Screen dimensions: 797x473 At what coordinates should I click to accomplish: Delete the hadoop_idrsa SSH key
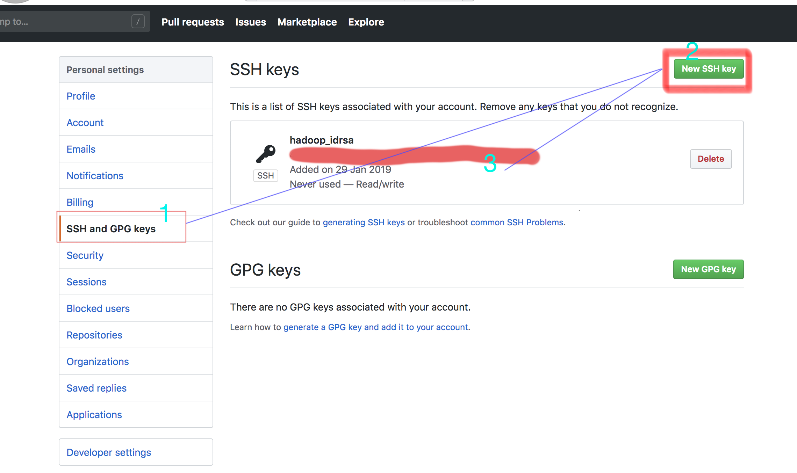pyautogui.click(x=711, y=159)
